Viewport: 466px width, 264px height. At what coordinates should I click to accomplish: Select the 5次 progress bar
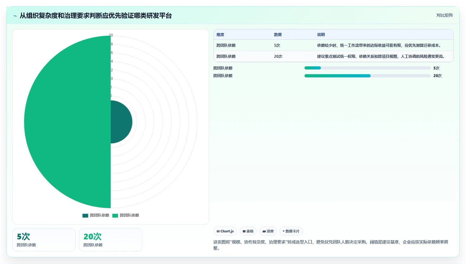[367, 68]
